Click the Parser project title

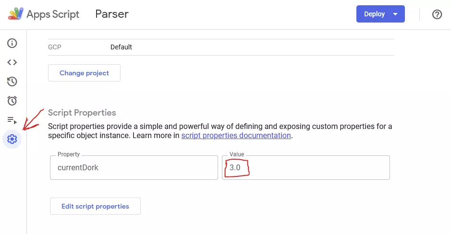(112, 14)
